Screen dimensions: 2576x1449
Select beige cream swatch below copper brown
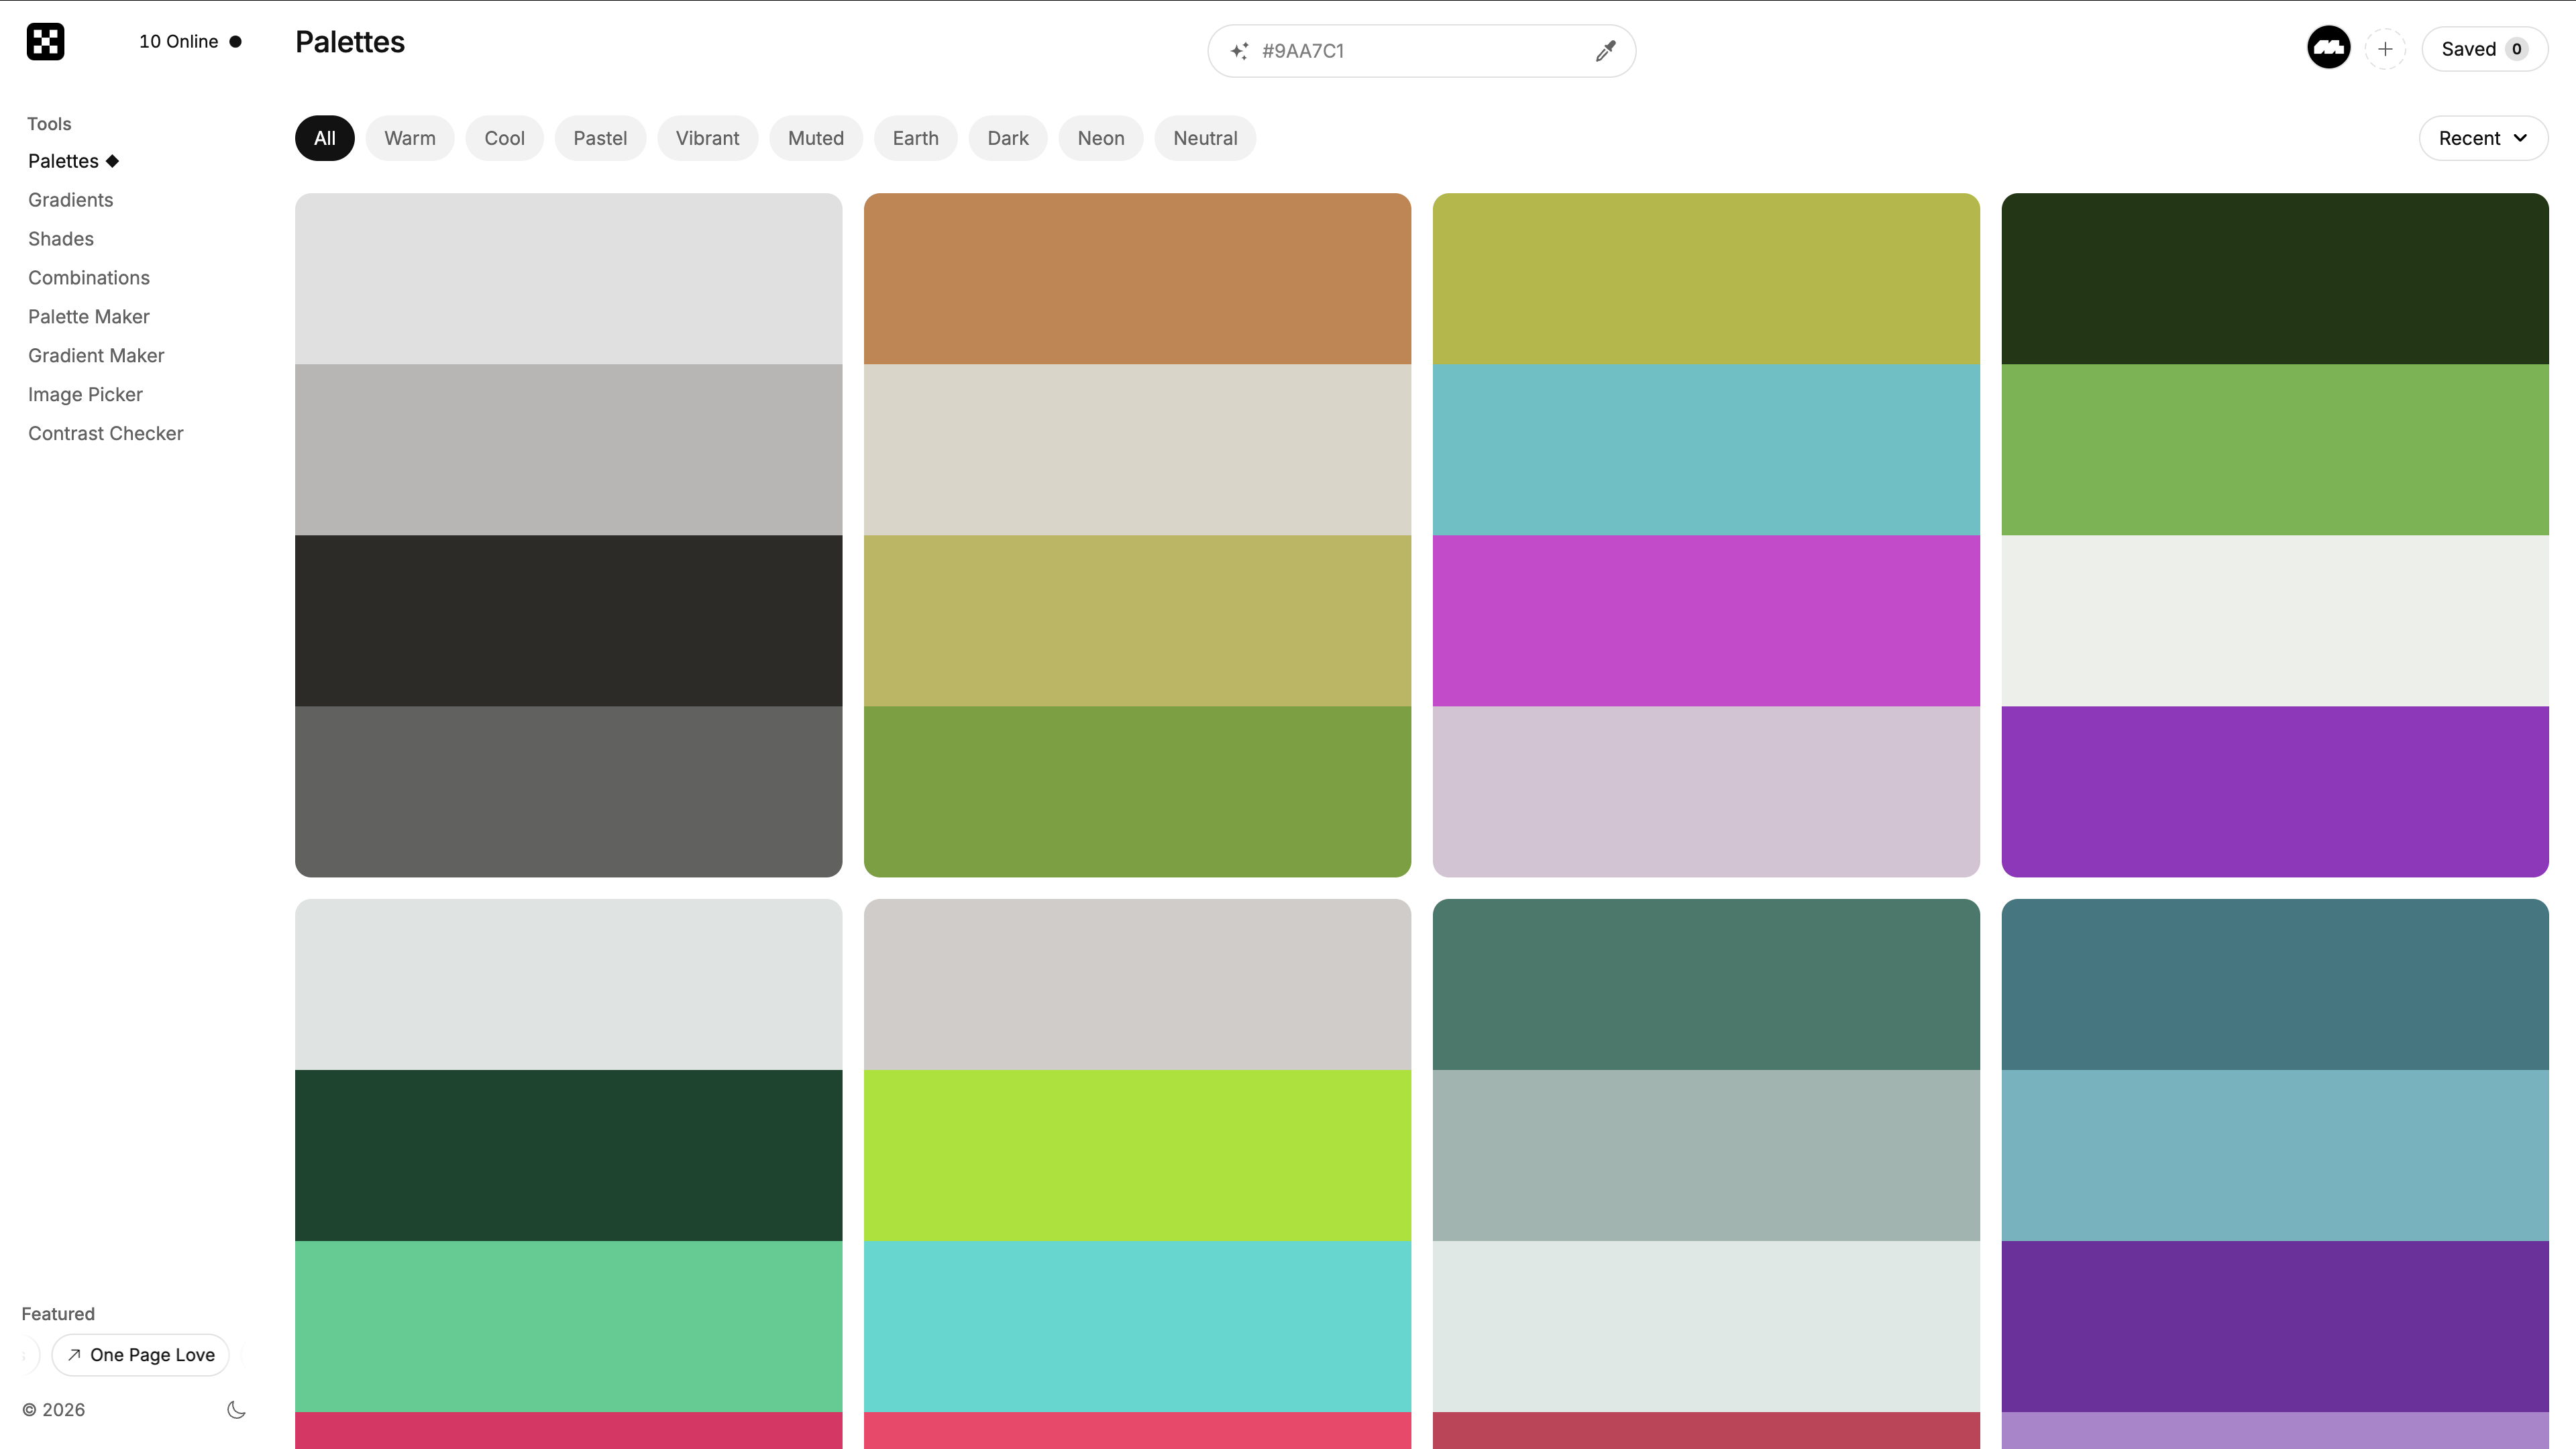(x=1137, y=450)
